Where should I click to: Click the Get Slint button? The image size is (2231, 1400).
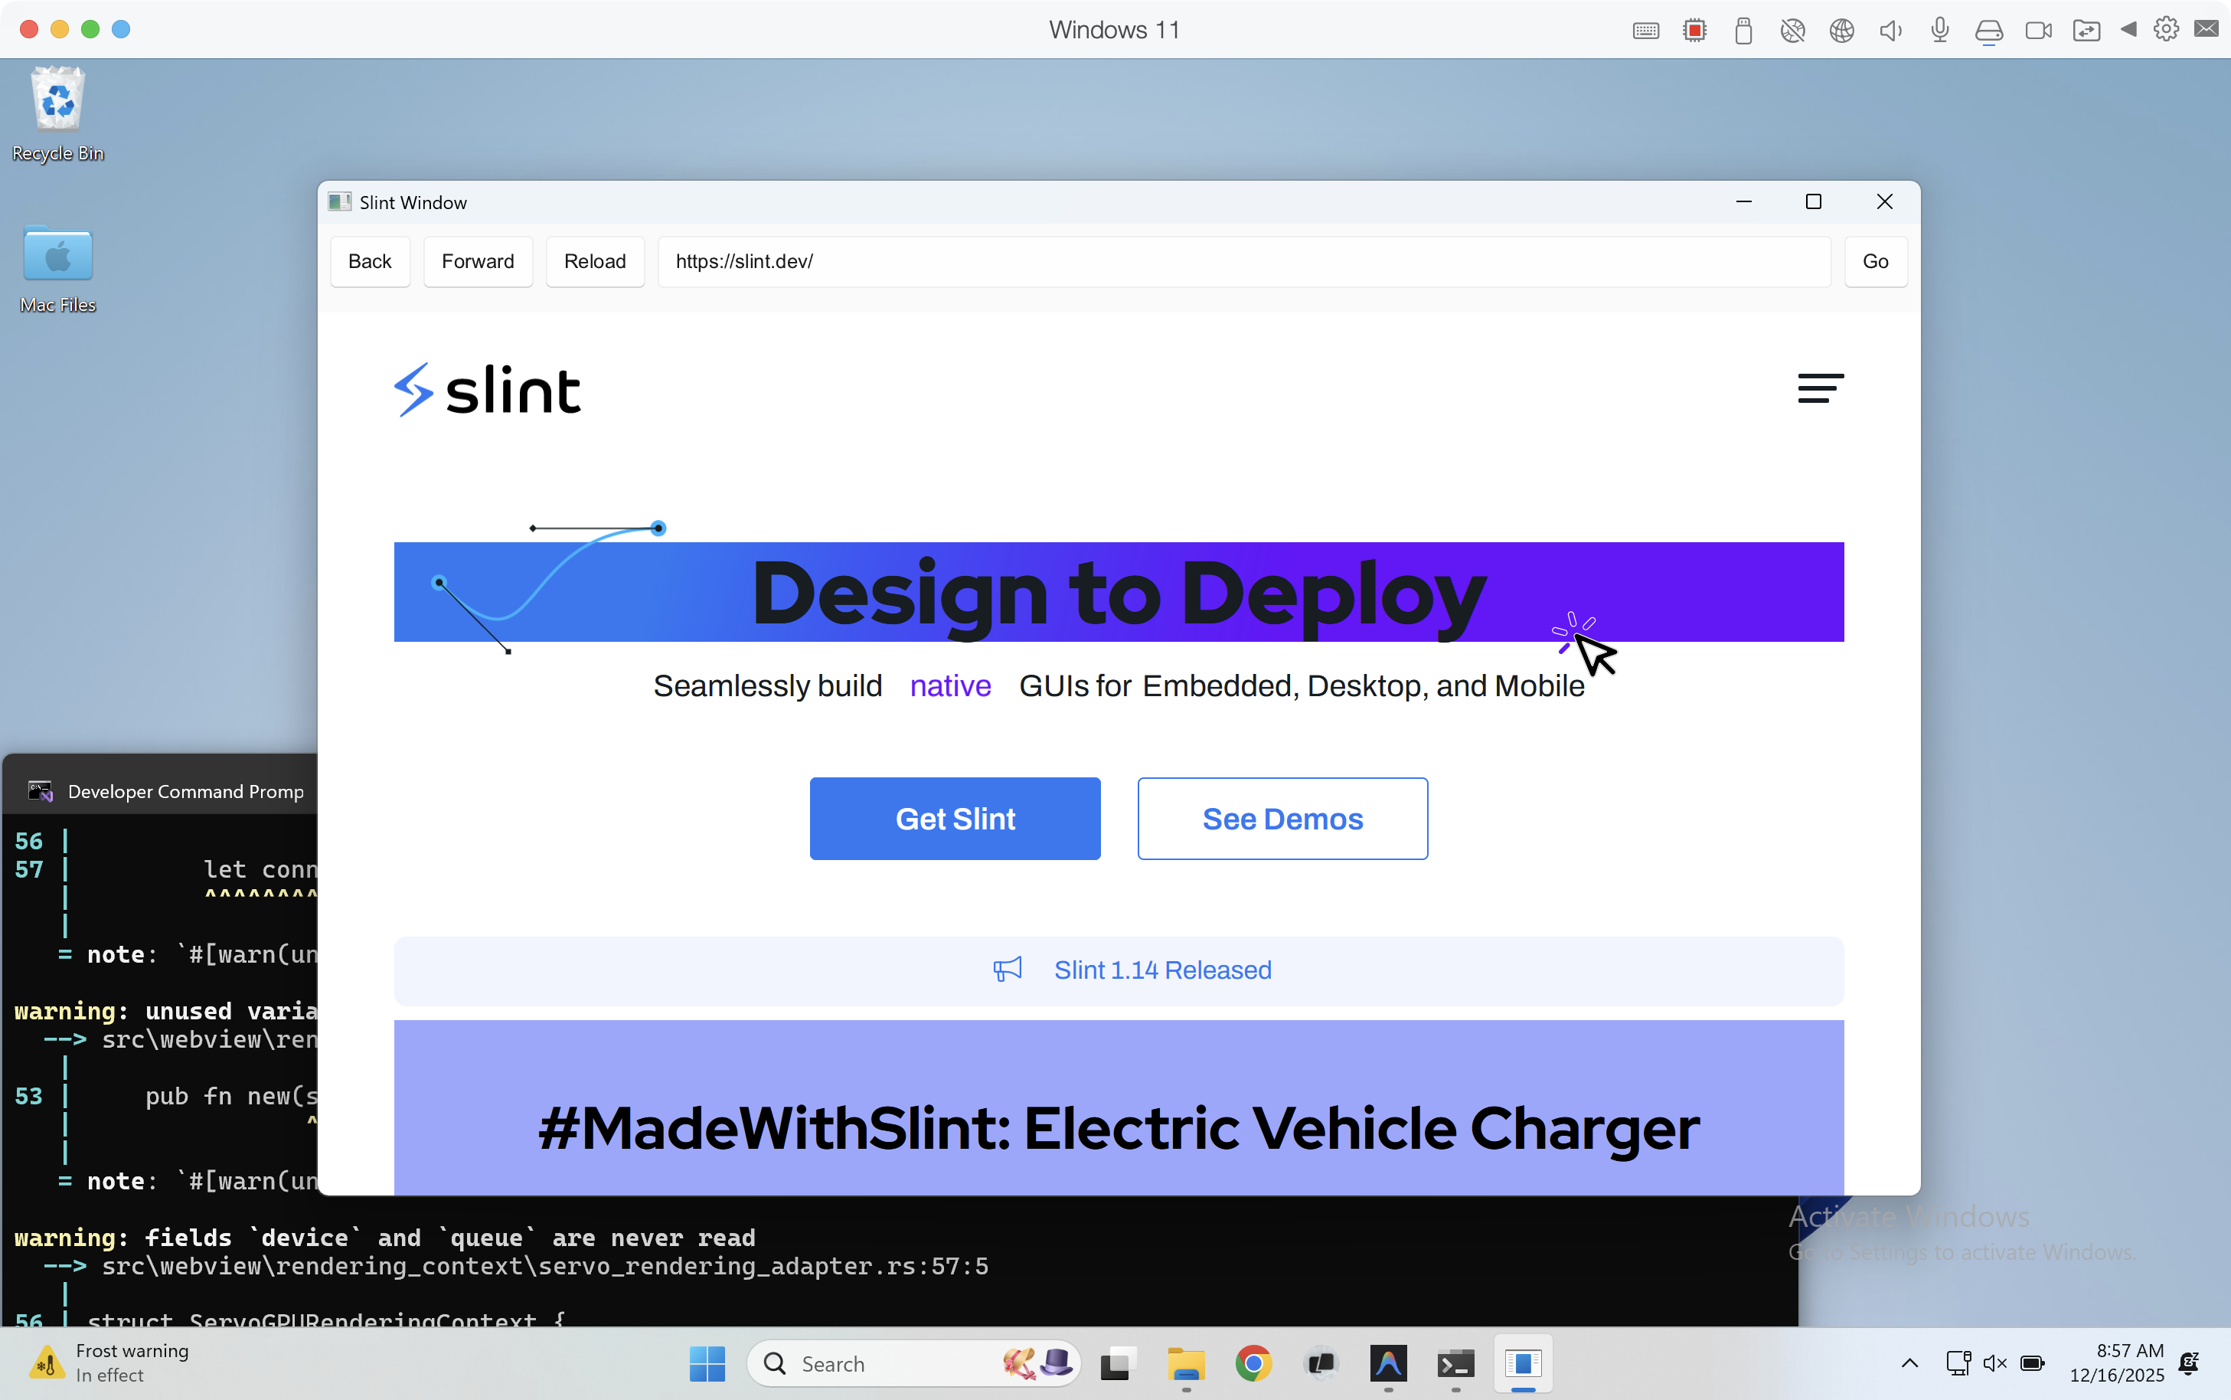pos(954,818)
